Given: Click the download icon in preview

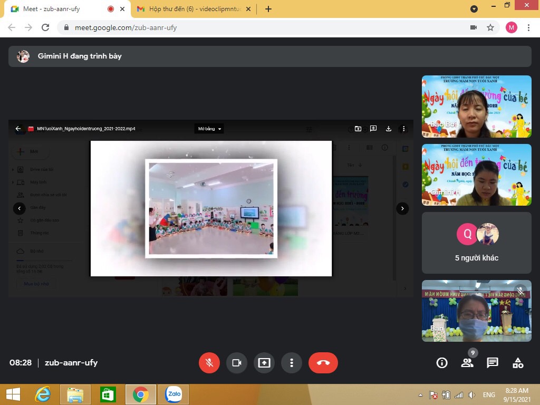Looking at the screenshot, I should pyautogui.click(x=389, y=129).
